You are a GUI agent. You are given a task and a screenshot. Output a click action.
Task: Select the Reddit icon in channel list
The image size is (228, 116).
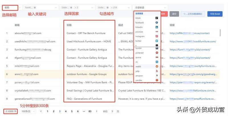coord(157,66)
